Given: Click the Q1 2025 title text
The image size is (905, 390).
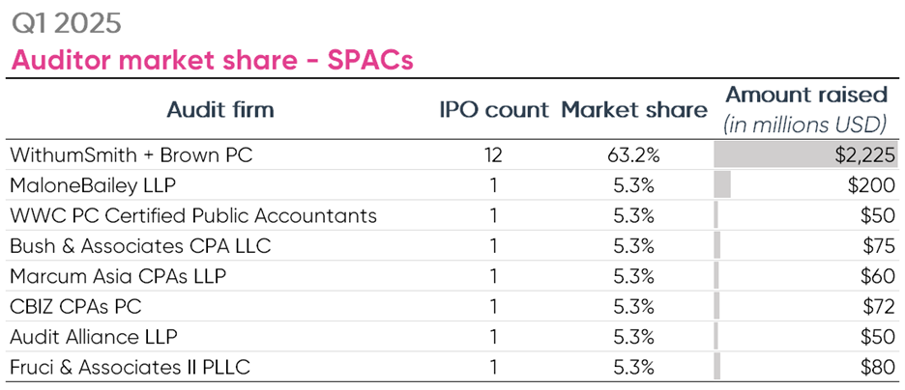Looking at the screenshot, I should [x=67, y=23].
